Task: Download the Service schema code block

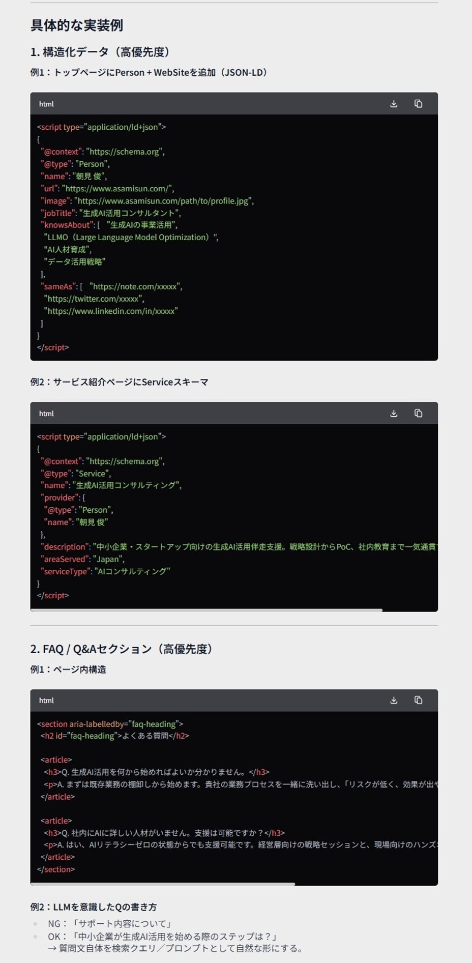Action: tap(394, 414)
